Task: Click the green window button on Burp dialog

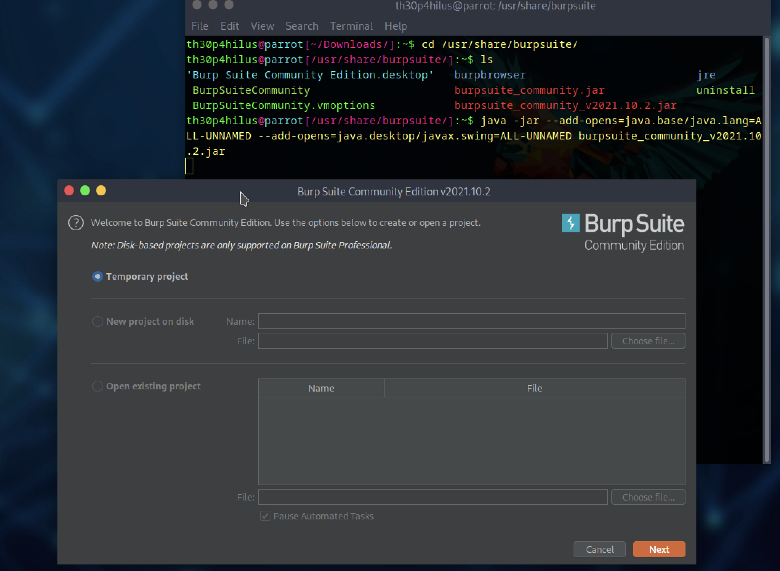Action: (85, 191)
